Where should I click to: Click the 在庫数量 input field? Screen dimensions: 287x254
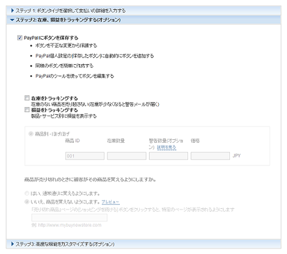[x=126, y=156]
